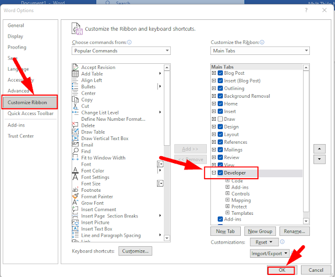Viewport: 335px width, 277px height.
Task: Click the Accept Revision command icon
Action: [75, 67]
